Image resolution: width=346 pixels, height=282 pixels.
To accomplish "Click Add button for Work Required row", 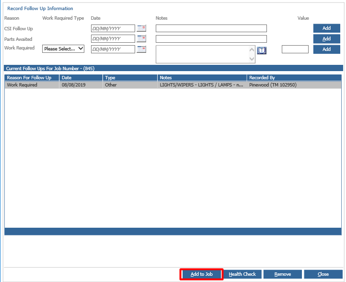I will click(326, 49).
